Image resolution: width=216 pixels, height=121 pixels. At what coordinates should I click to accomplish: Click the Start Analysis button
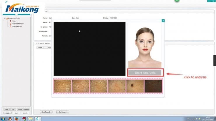pyautogui.click(x=145, y=72)
